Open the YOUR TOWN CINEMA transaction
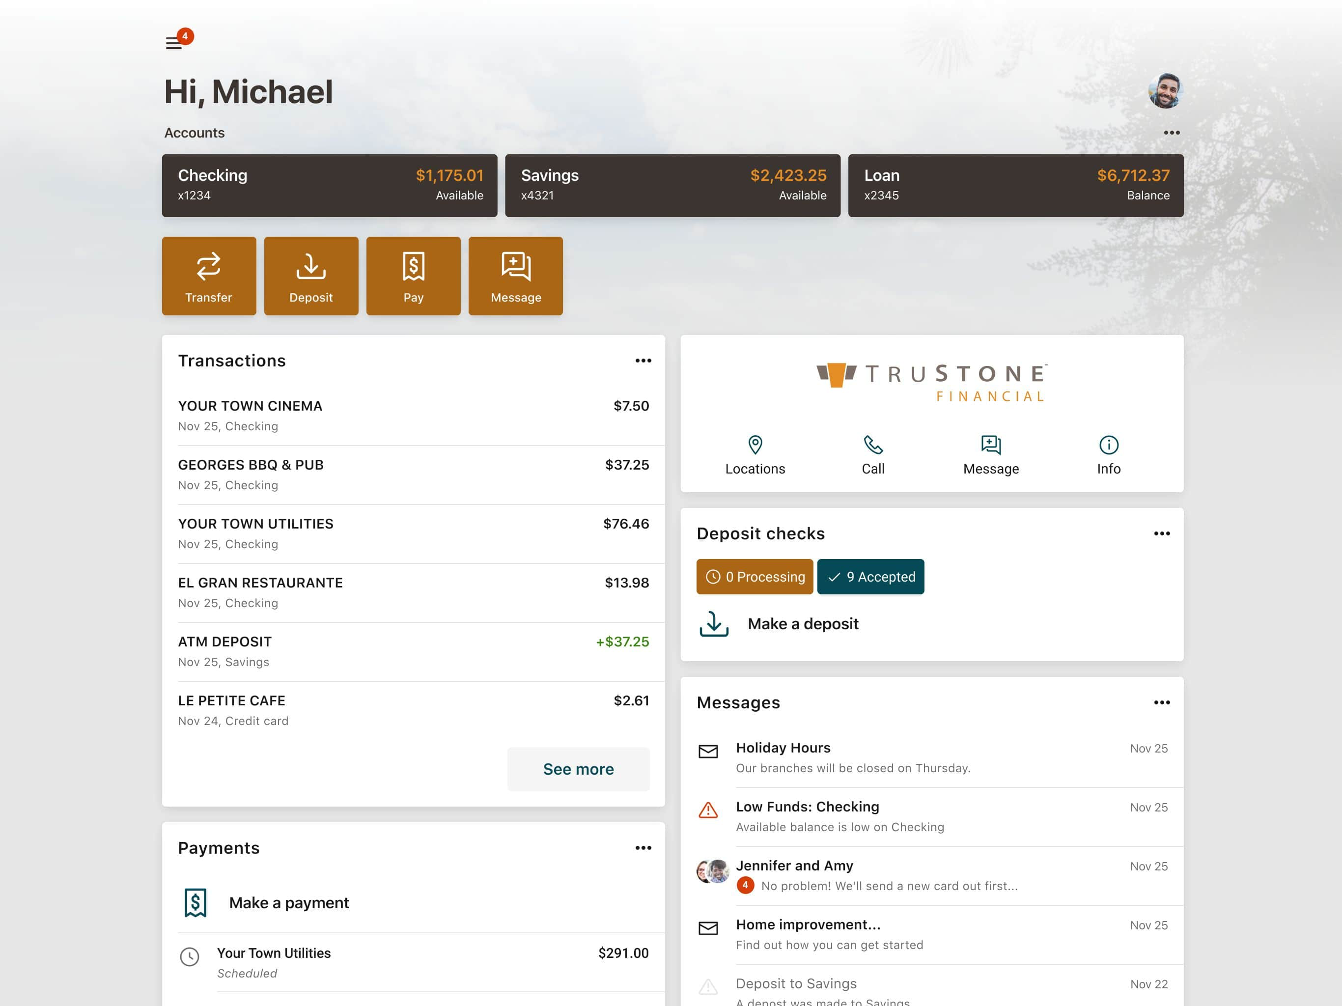The image size is (1342, 1006). tap(413, 416)
